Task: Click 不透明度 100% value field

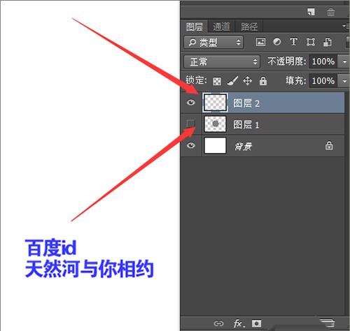Action: tap(323, 61)
